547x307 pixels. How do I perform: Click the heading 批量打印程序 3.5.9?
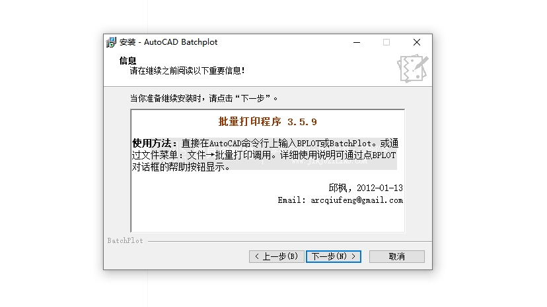coord(268,122)
